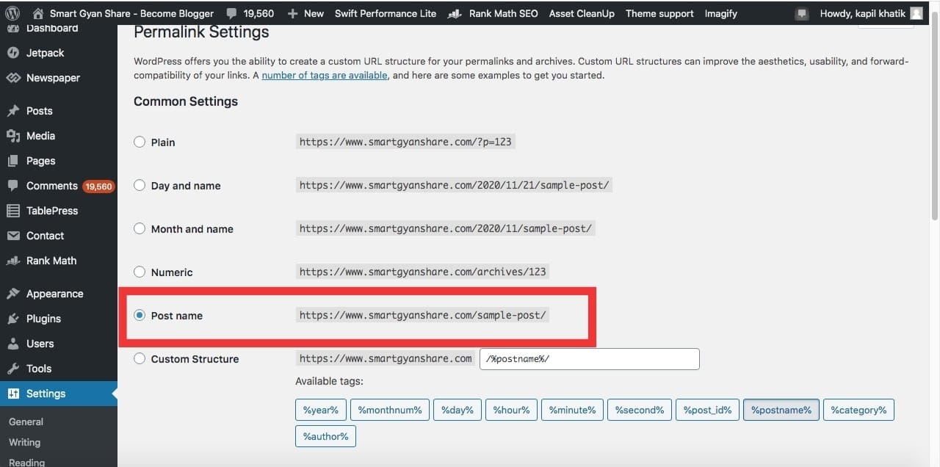
Task: Open the Writing settings submenu item
Action: pos(24,442)
